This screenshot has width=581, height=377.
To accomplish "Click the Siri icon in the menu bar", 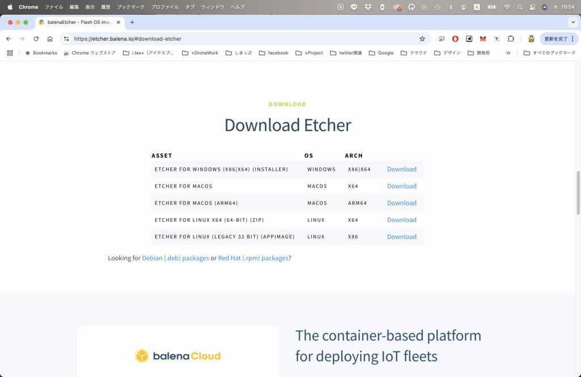I will pos(544,7).
